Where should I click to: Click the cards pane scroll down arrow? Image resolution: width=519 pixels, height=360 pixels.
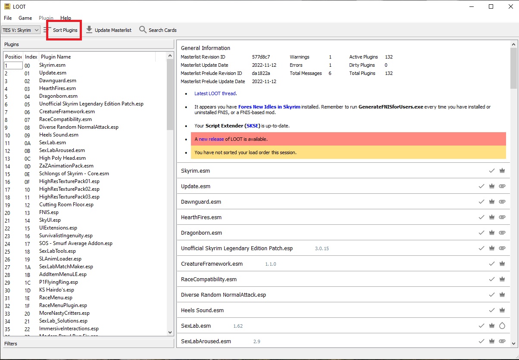point(513,344)
